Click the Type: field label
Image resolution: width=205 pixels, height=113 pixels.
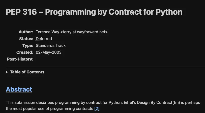[28, 45]
